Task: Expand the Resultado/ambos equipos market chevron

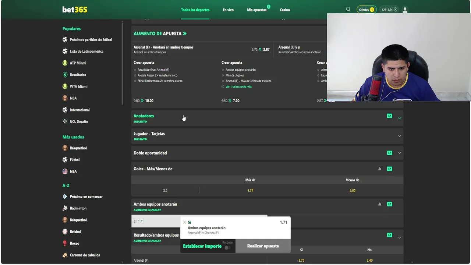Action: click(399, 237)
